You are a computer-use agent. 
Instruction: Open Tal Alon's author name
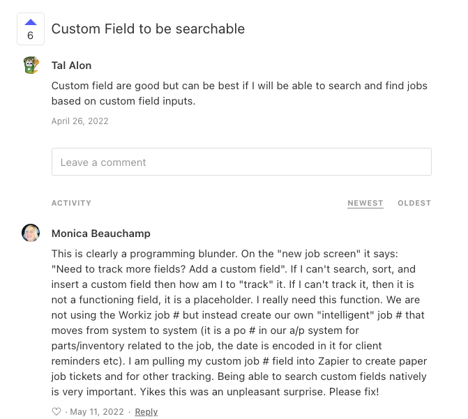tap(71, 66)
